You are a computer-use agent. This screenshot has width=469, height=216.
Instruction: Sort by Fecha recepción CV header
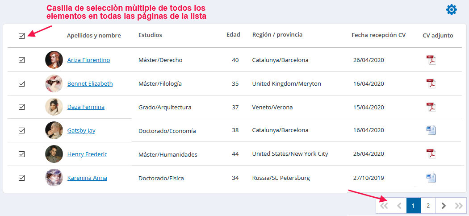point(378,35)
